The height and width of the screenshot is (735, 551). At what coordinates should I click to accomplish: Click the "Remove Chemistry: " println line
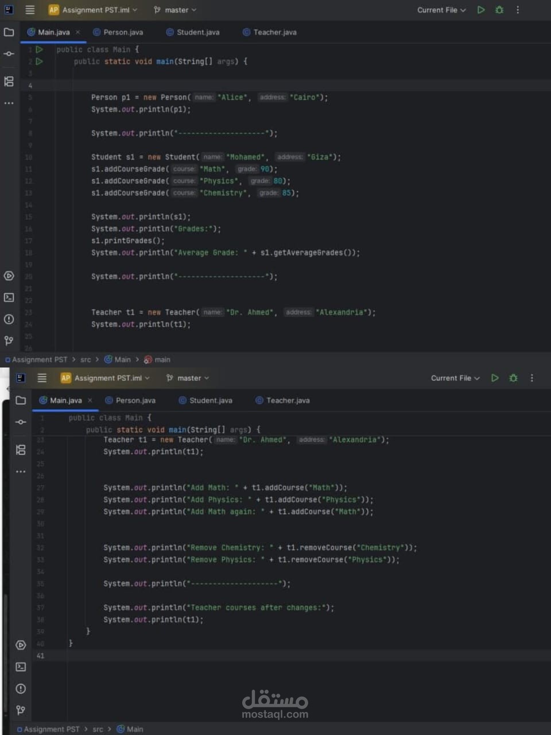tap(260, 548)
